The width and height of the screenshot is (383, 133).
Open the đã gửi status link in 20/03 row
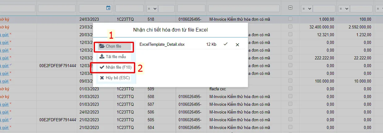[4, 35]
